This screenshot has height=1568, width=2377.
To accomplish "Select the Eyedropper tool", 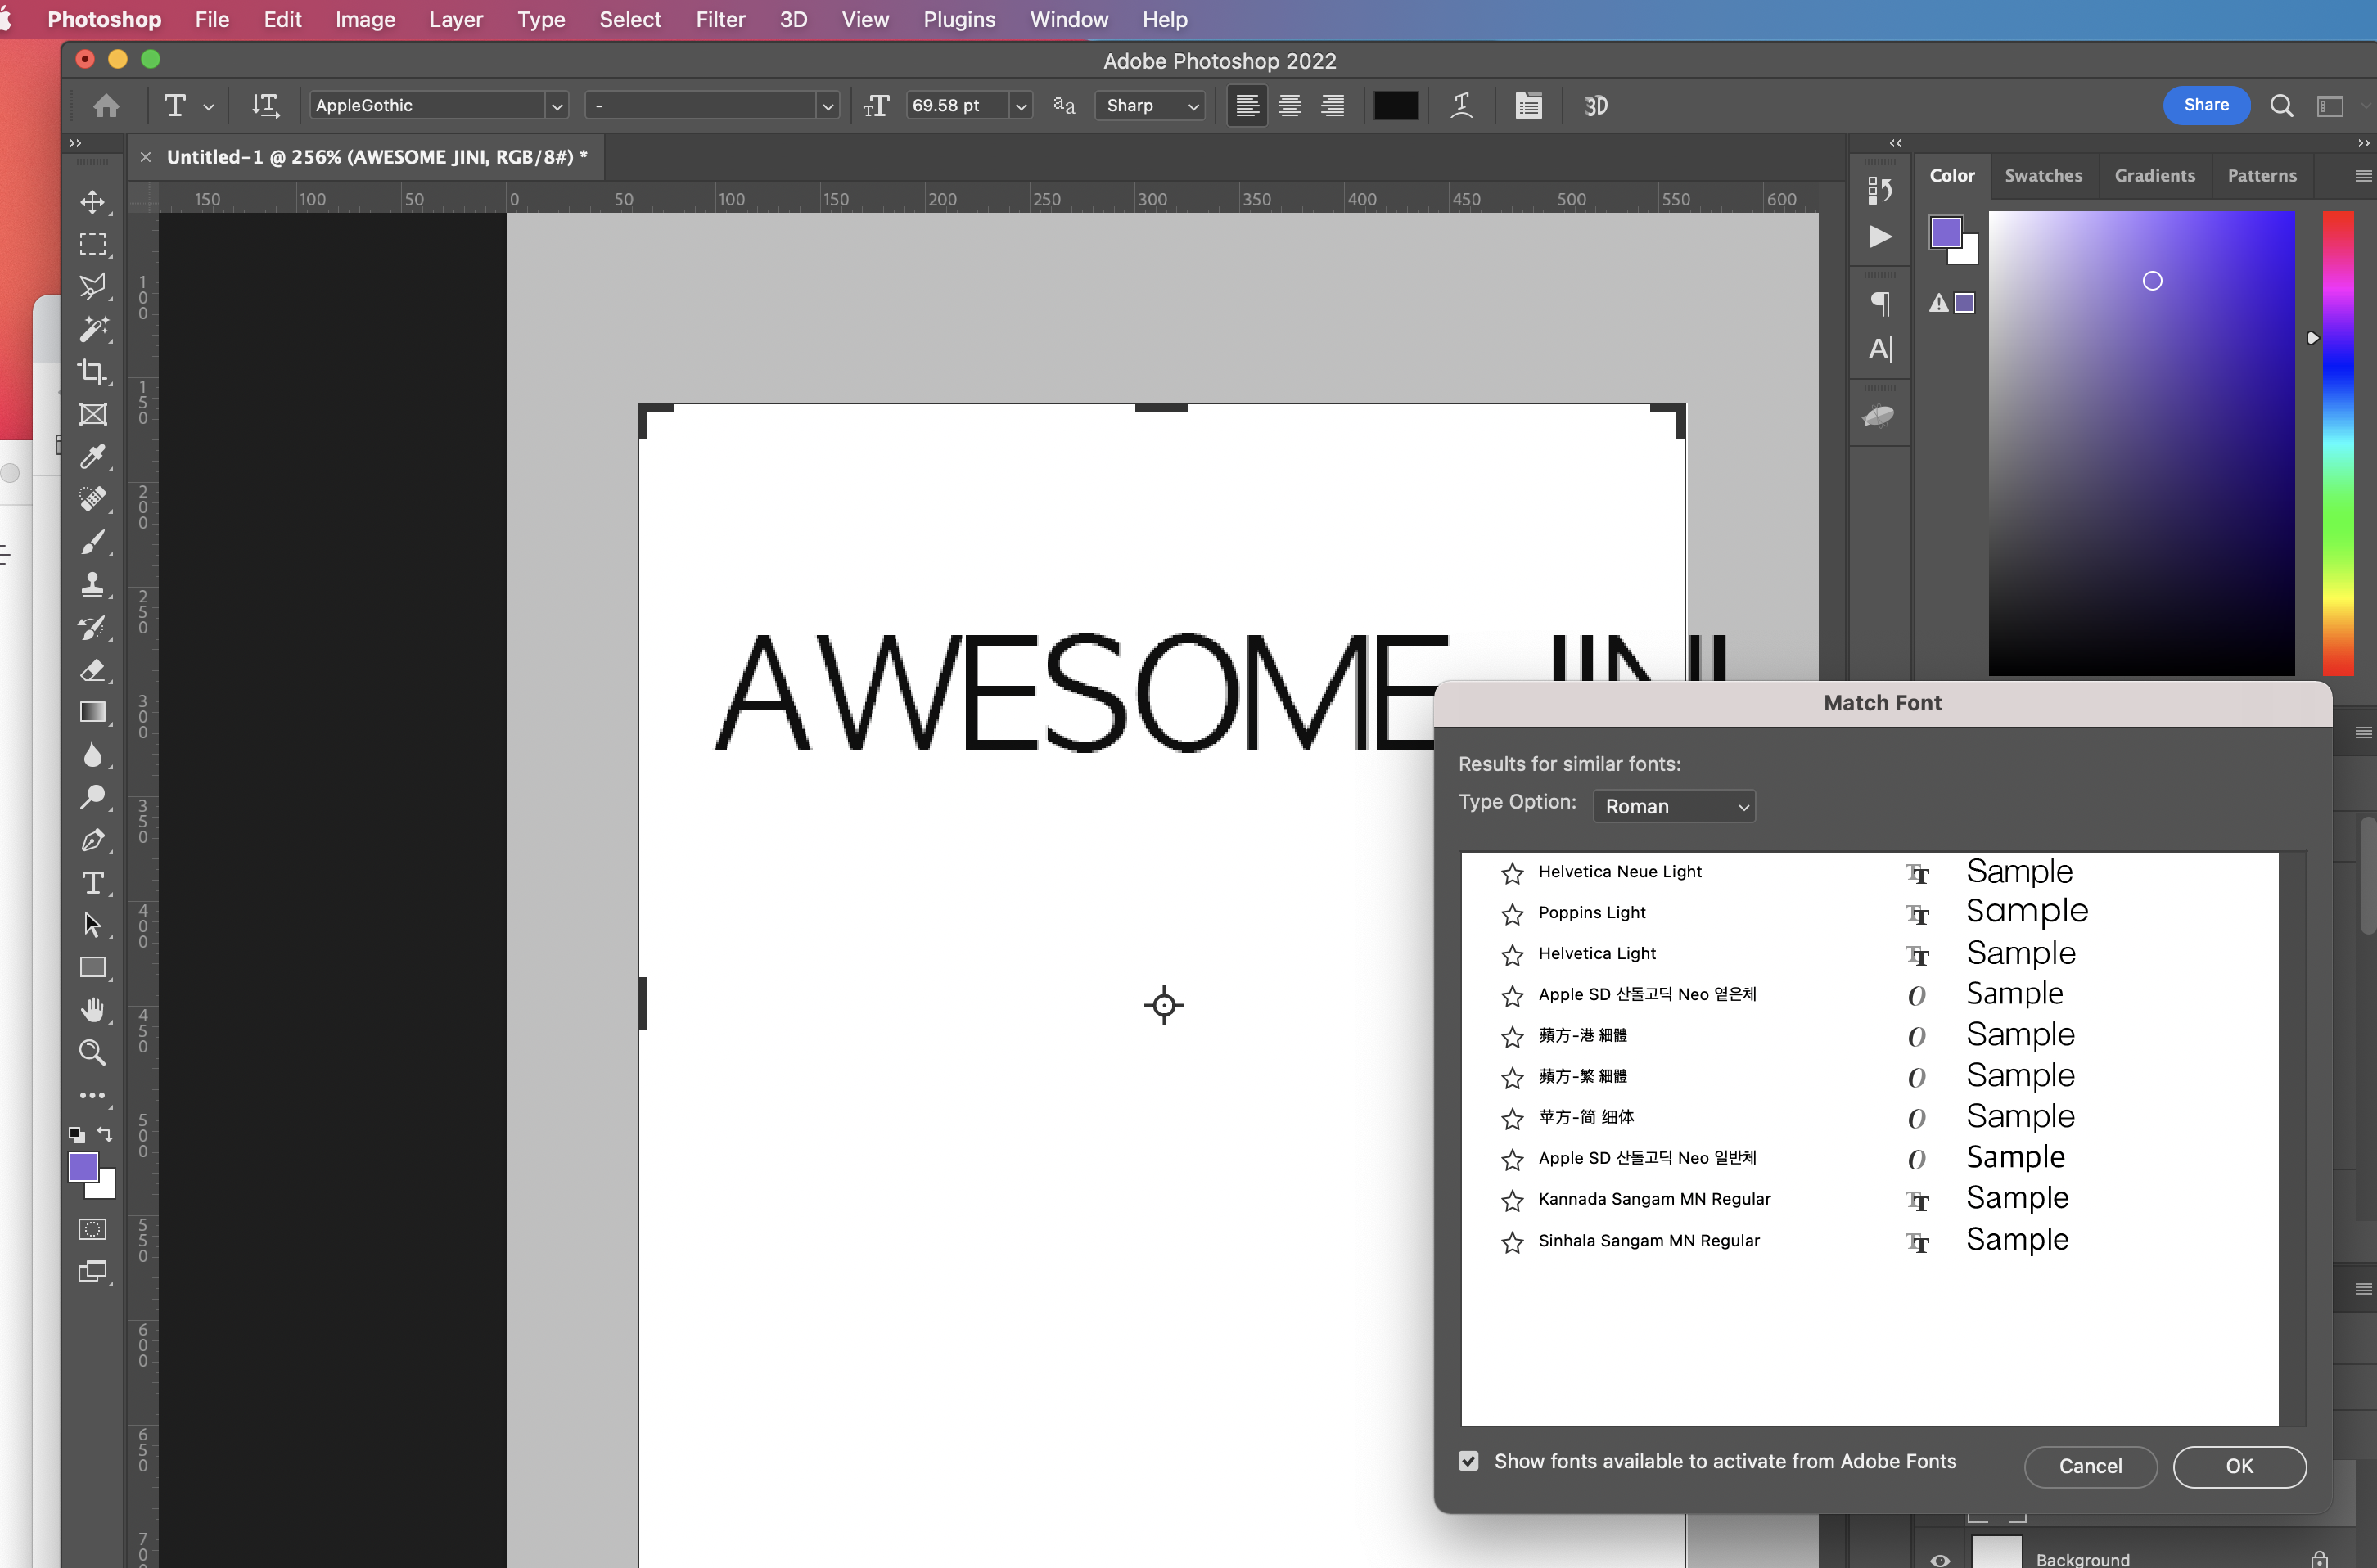I will click(93, 457).
